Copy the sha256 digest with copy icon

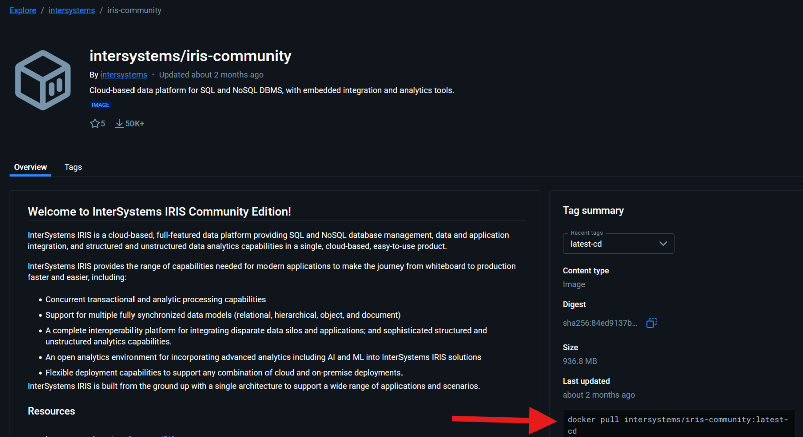(651, 323)
